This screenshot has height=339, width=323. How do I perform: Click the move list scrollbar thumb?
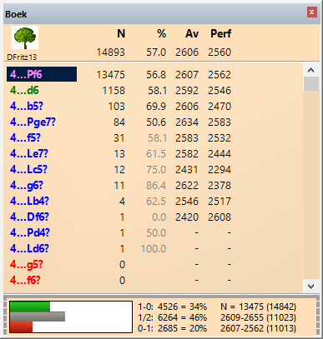click(x=310, y=84)
